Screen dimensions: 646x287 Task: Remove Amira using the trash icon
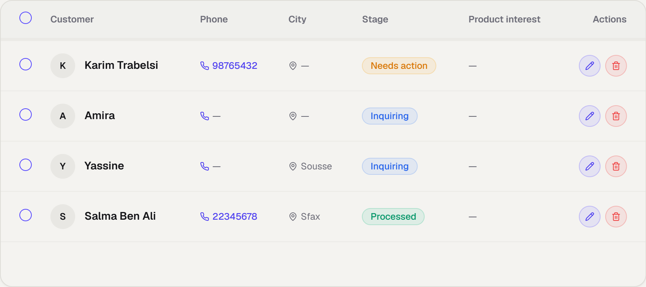616,116
